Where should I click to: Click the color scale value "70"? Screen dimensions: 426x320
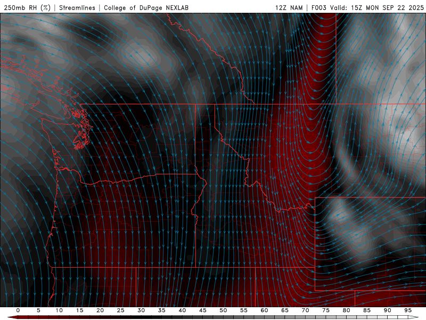click(305, 310)
